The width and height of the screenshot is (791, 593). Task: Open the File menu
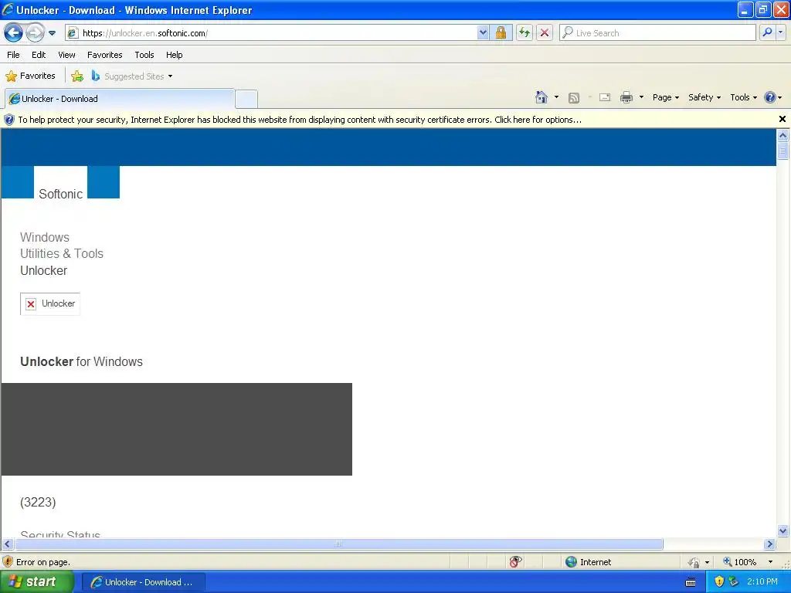pos(14,55)
